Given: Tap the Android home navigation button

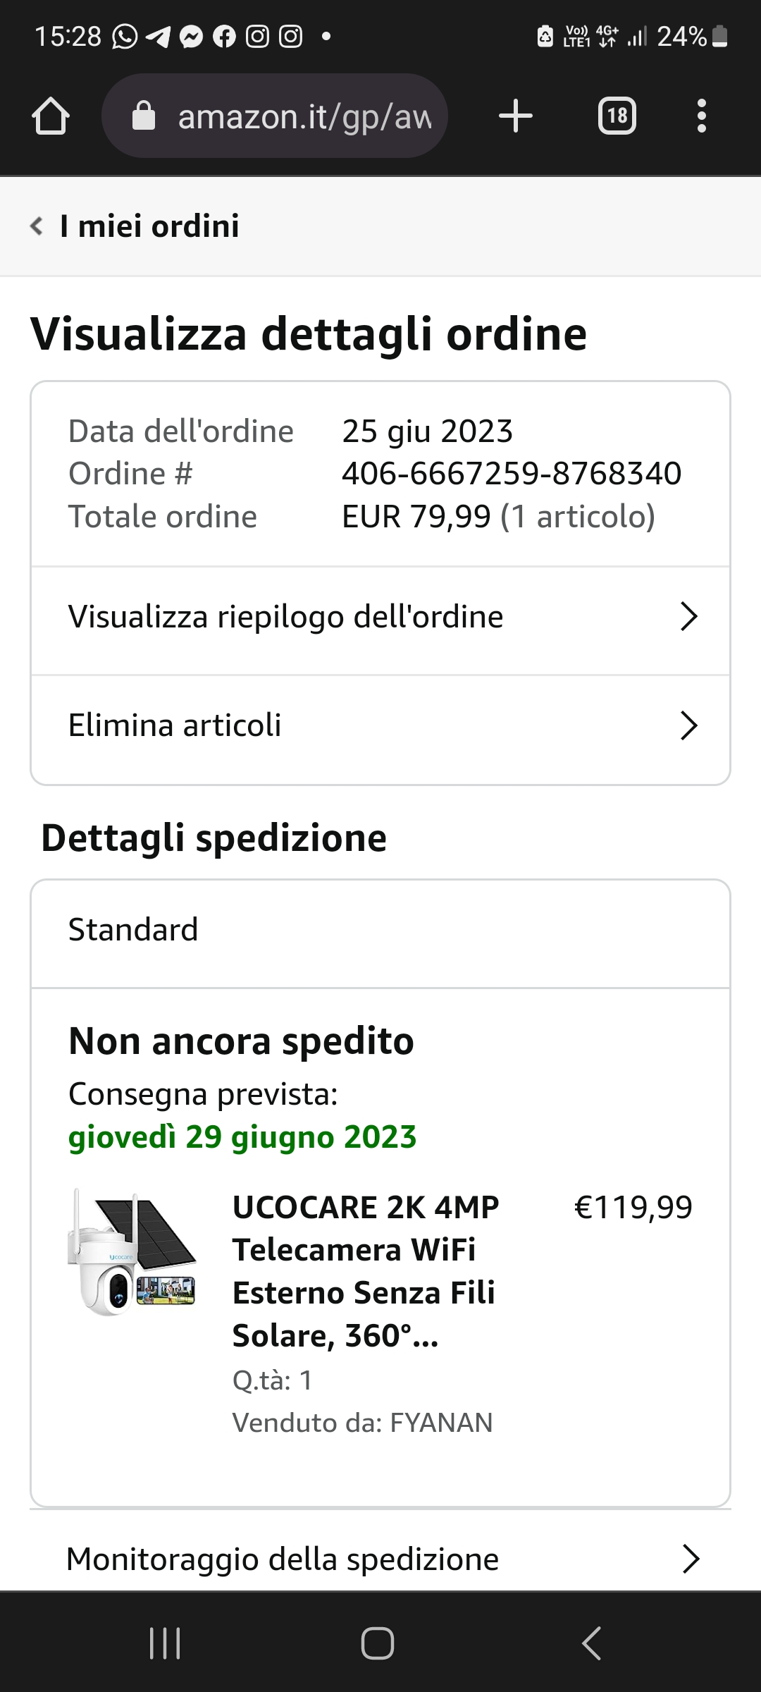Looking at the screenshot, I should click(x=378, y=1643).
